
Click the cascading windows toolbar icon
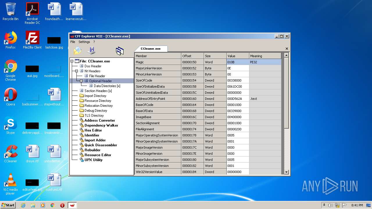[x=120, y=51]
